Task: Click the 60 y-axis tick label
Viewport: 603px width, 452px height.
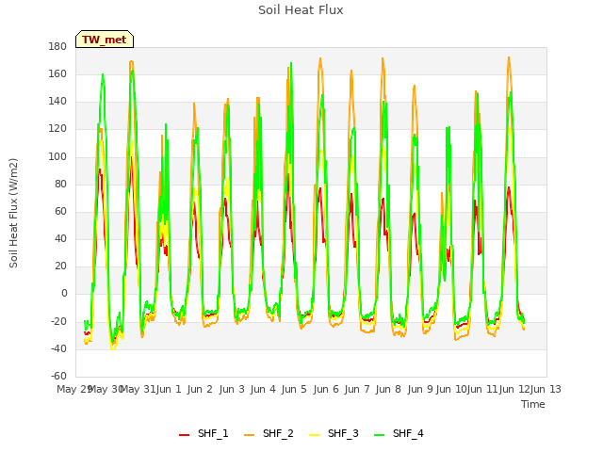Action: pos(60,211)
